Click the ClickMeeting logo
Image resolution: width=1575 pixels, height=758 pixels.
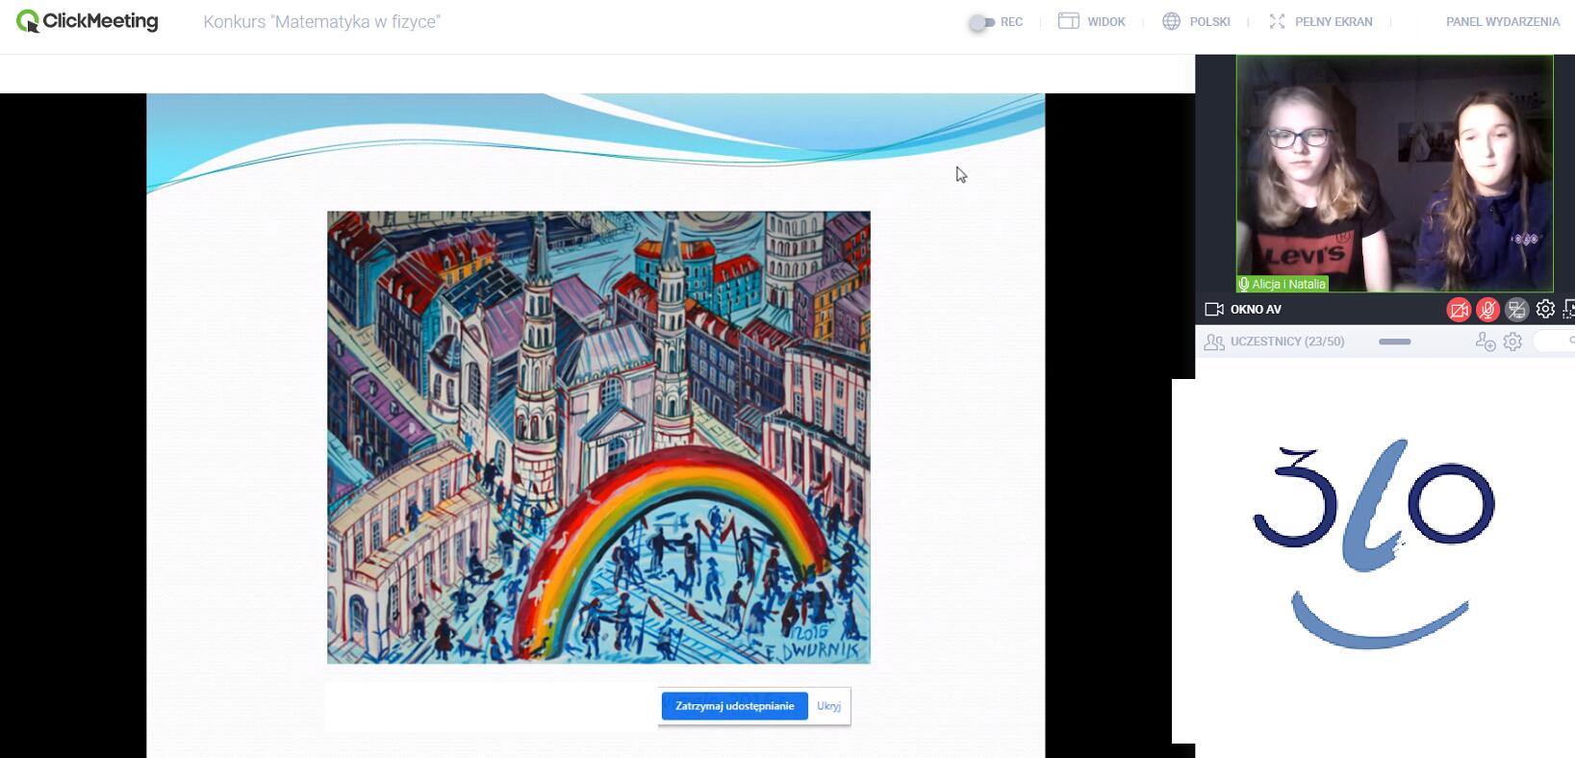88,21
